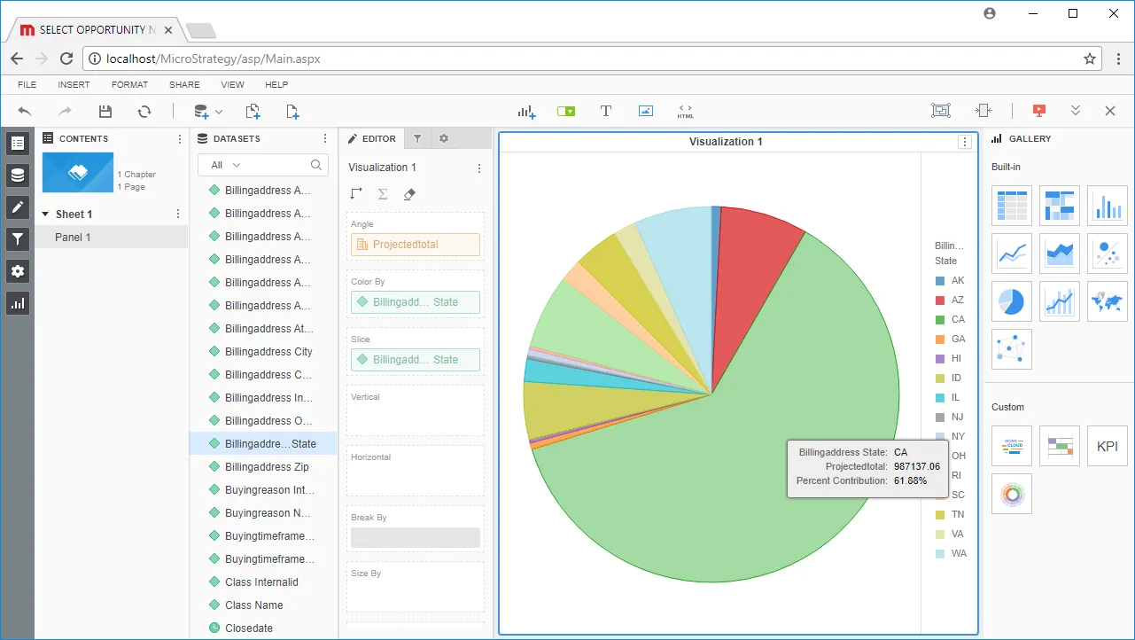This screenshot has height=640, width=1135.
Task: Click the Refresh datasets icon
Action: [144, 111]
